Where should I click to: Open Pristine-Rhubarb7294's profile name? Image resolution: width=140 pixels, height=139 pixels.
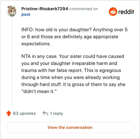[x=45, y=9]
